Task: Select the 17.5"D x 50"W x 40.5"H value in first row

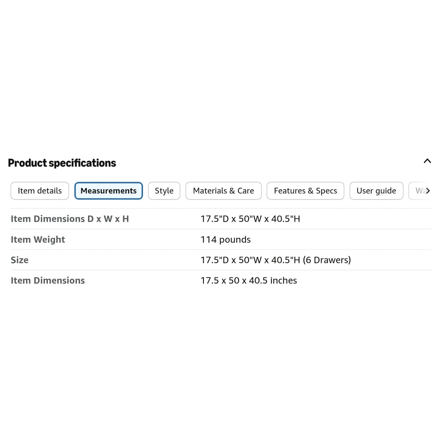Action: tap(250, 219)
